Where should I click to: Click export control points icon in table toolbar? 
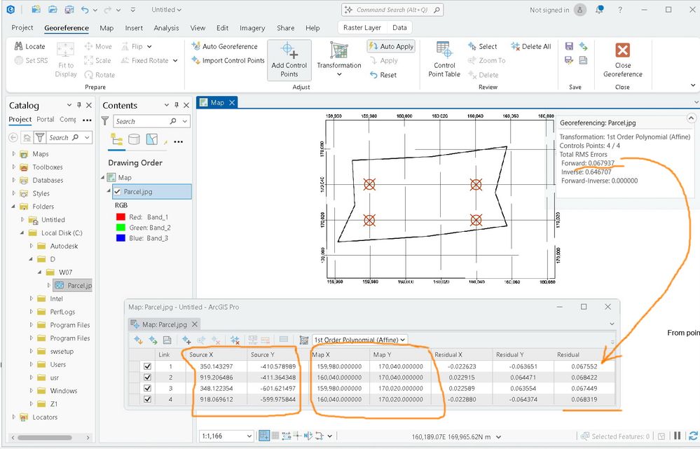[x=153, y=340]
